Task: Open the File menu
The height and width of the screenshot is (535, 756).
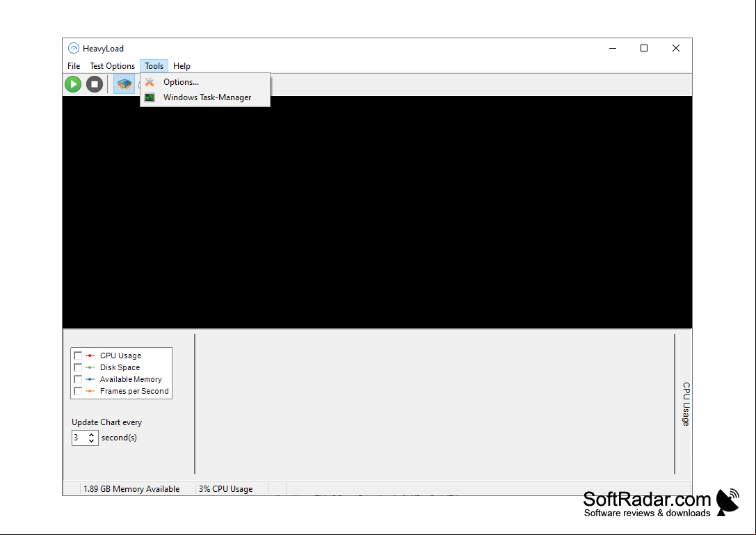Action: pyautogui.click(x=74, y=66)
